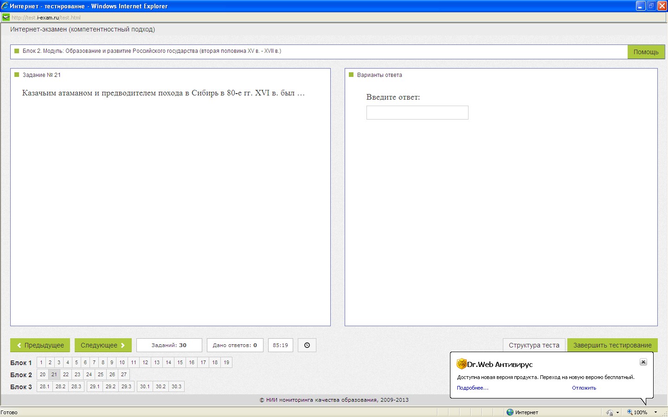Jump to task 20 in Блок 2

(x=43, y=374)
